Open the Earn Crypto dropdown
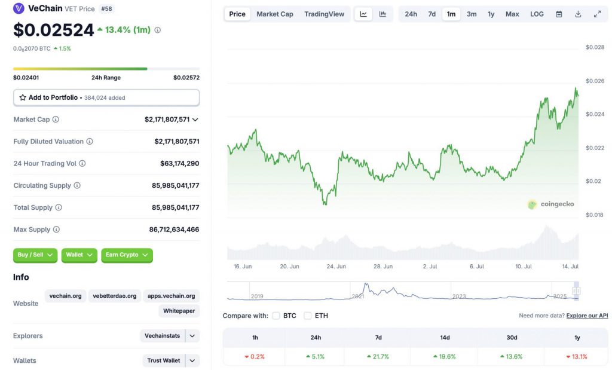The height and width of the screenshot is (370, 612). click(127, 255)
